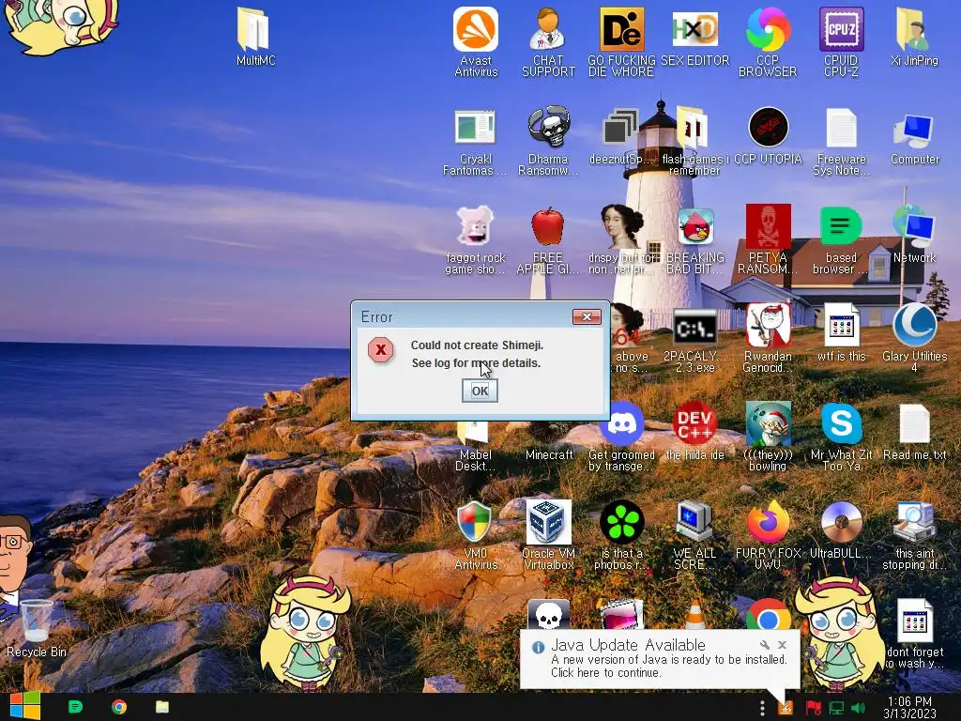The height and width of the screenshot is (721, 961).
Task: Open dont forget to wash file
Action: (x=914, y=635)
